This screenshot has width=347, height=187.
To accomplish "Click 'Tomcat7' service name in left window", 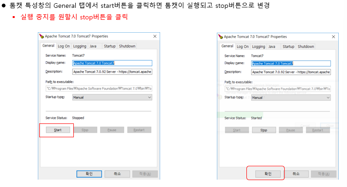I will (x=78, y=55).
